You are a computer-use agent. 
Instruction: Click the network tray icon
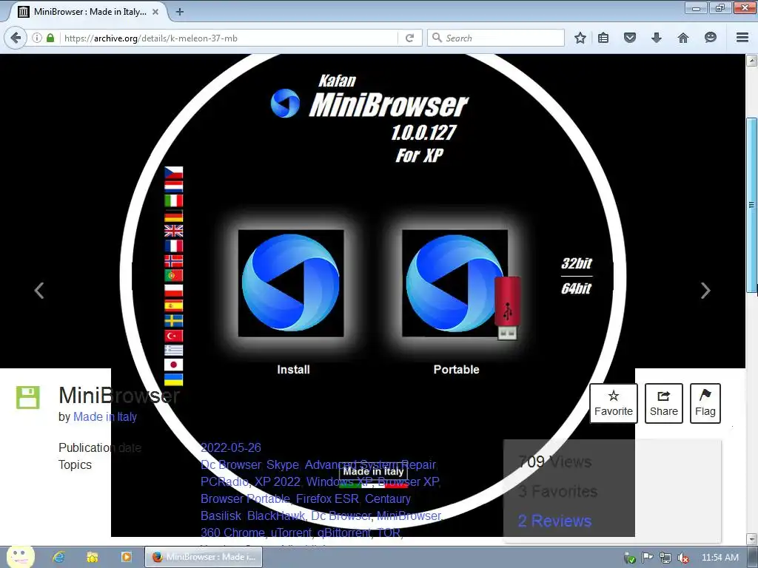[665, 558]
